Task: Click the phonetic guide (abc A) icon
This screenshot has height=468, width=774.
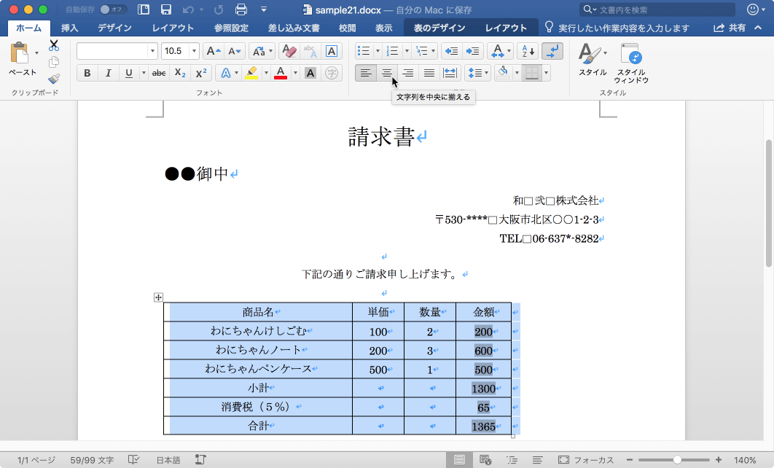Action: point(310,51)
